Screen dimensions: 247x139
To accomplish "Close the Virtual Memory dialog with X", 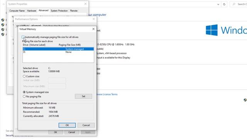I will [x=93, y=29].
